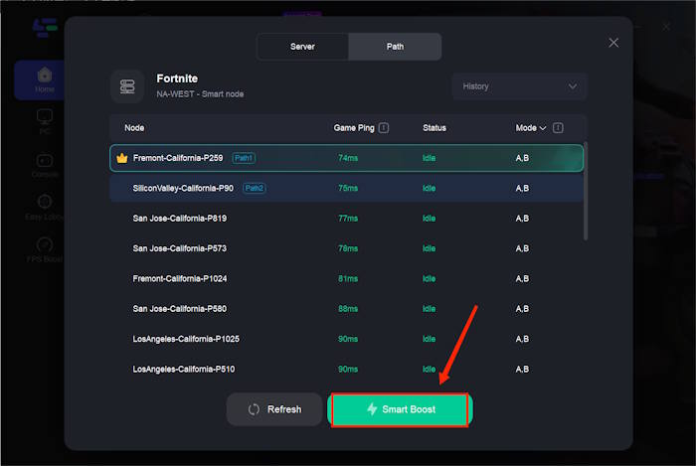The width and height of the screenshot is (696, 466).
Task: Click Idle status of San Jose-California-P819
Action: [x=429, y=219]
